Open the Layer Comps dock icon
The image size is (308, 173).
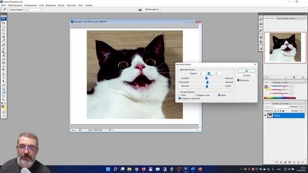[x=261, y=49]
